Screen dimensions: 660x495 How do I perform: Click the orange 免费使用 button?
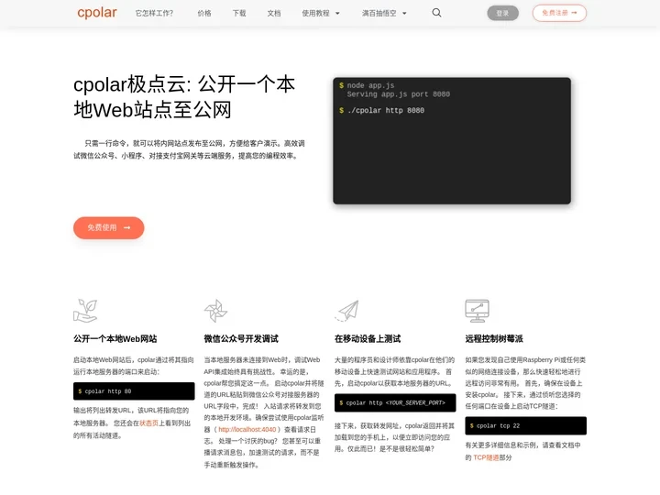point(108,227)
